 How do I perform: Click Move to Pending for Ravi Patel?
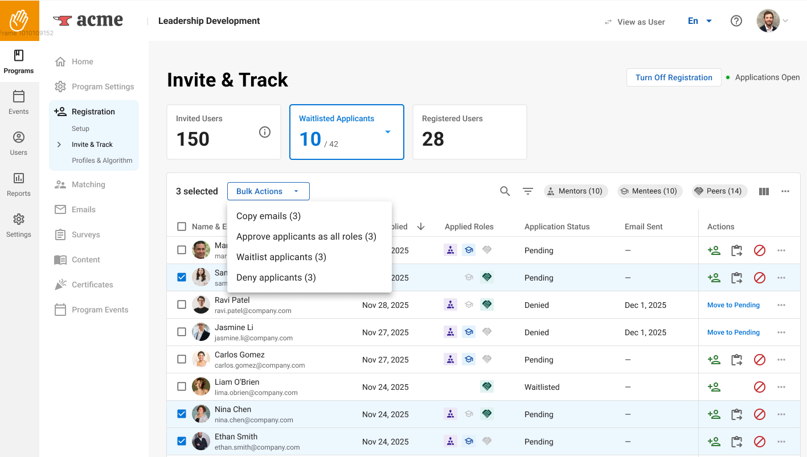pos(733,305)
